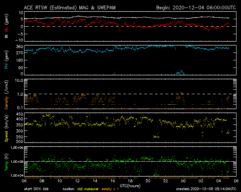Click the 00 hour tick on time axis
Image resolution: width=241 pixels, height=192 pixels.
183,181
